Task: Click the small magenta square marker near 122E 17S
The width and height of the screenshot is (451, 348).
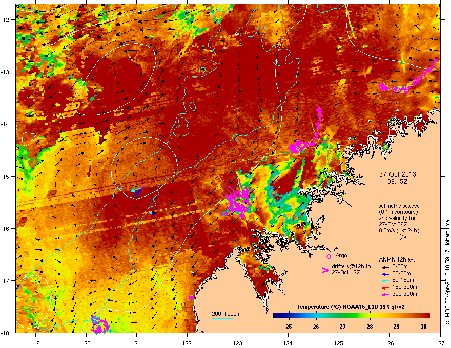Action: coord(192,298)
